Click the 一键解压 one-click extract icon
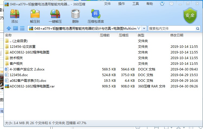 click(55, 14)
